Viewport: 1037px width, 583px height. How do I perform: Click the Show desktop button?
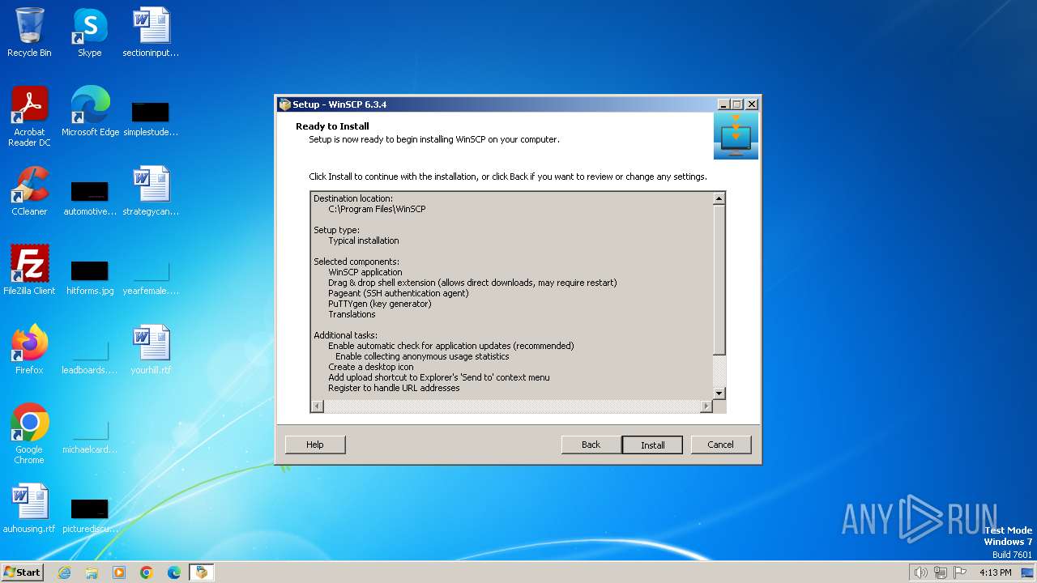click(1027, 572)
